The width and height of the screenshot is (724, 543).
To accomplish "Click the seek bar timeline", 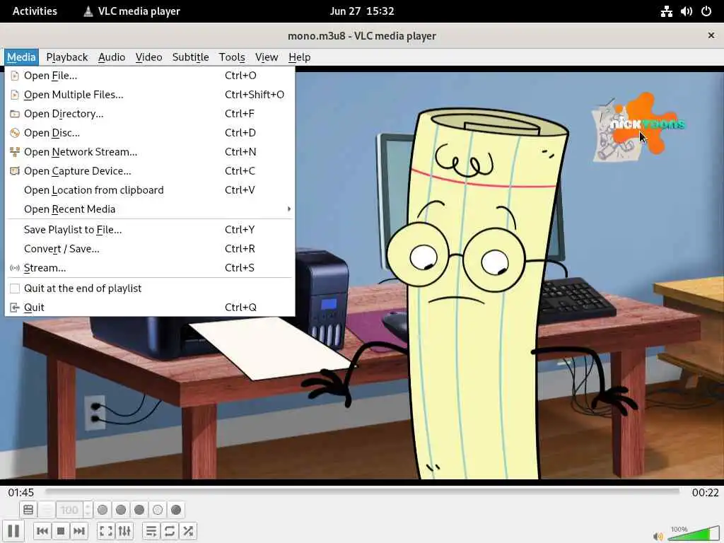I will click(363, 492).
